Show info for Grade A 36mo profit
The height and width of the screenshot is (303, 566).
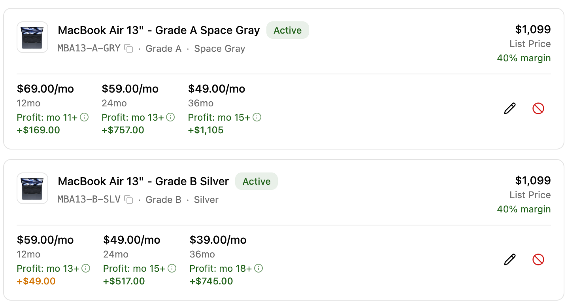(x=257, y=117)
